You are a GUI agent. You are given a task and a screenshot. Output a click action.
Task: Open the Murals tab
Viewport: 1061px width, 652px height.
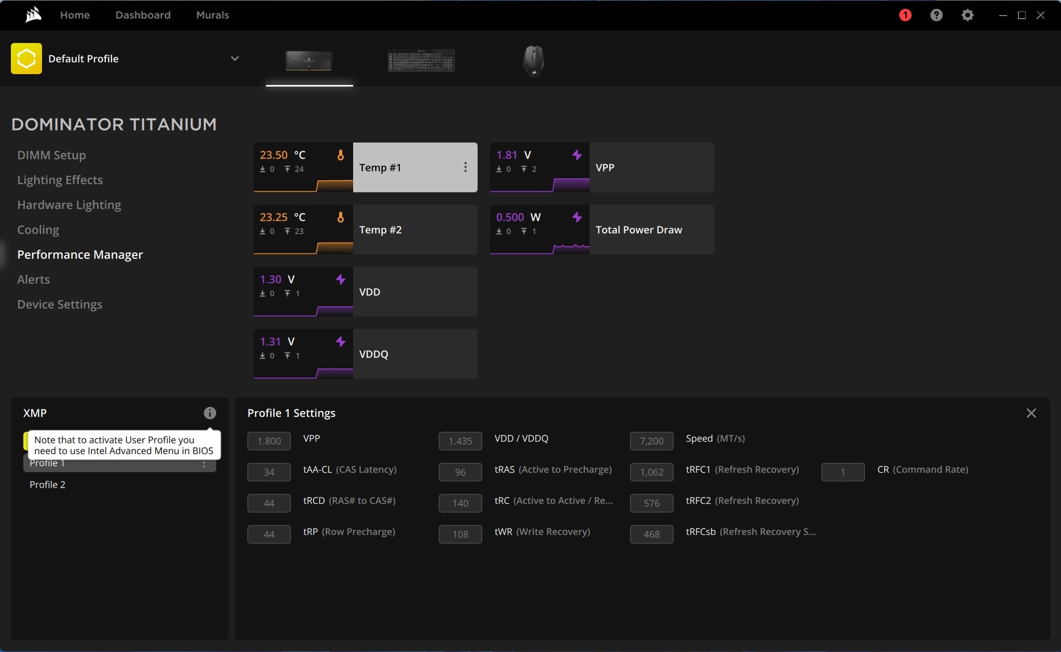(213, 15)
